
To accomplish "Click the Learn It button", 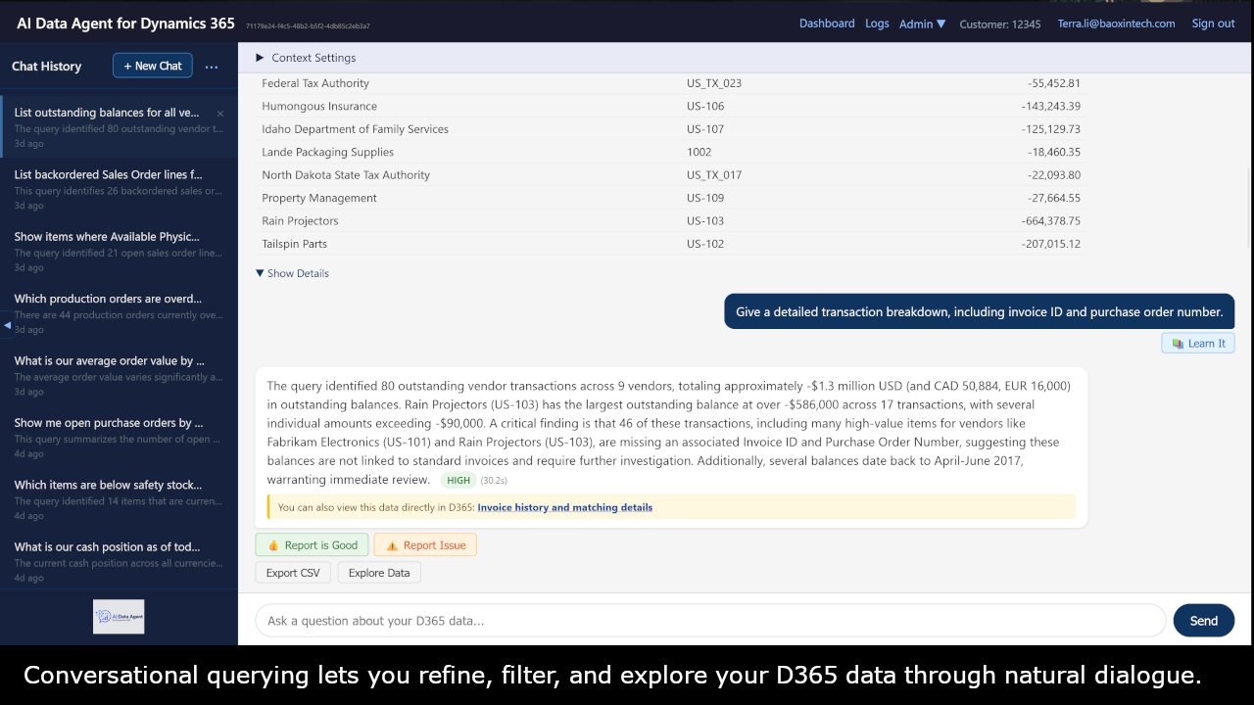I will coord(1198,343).
